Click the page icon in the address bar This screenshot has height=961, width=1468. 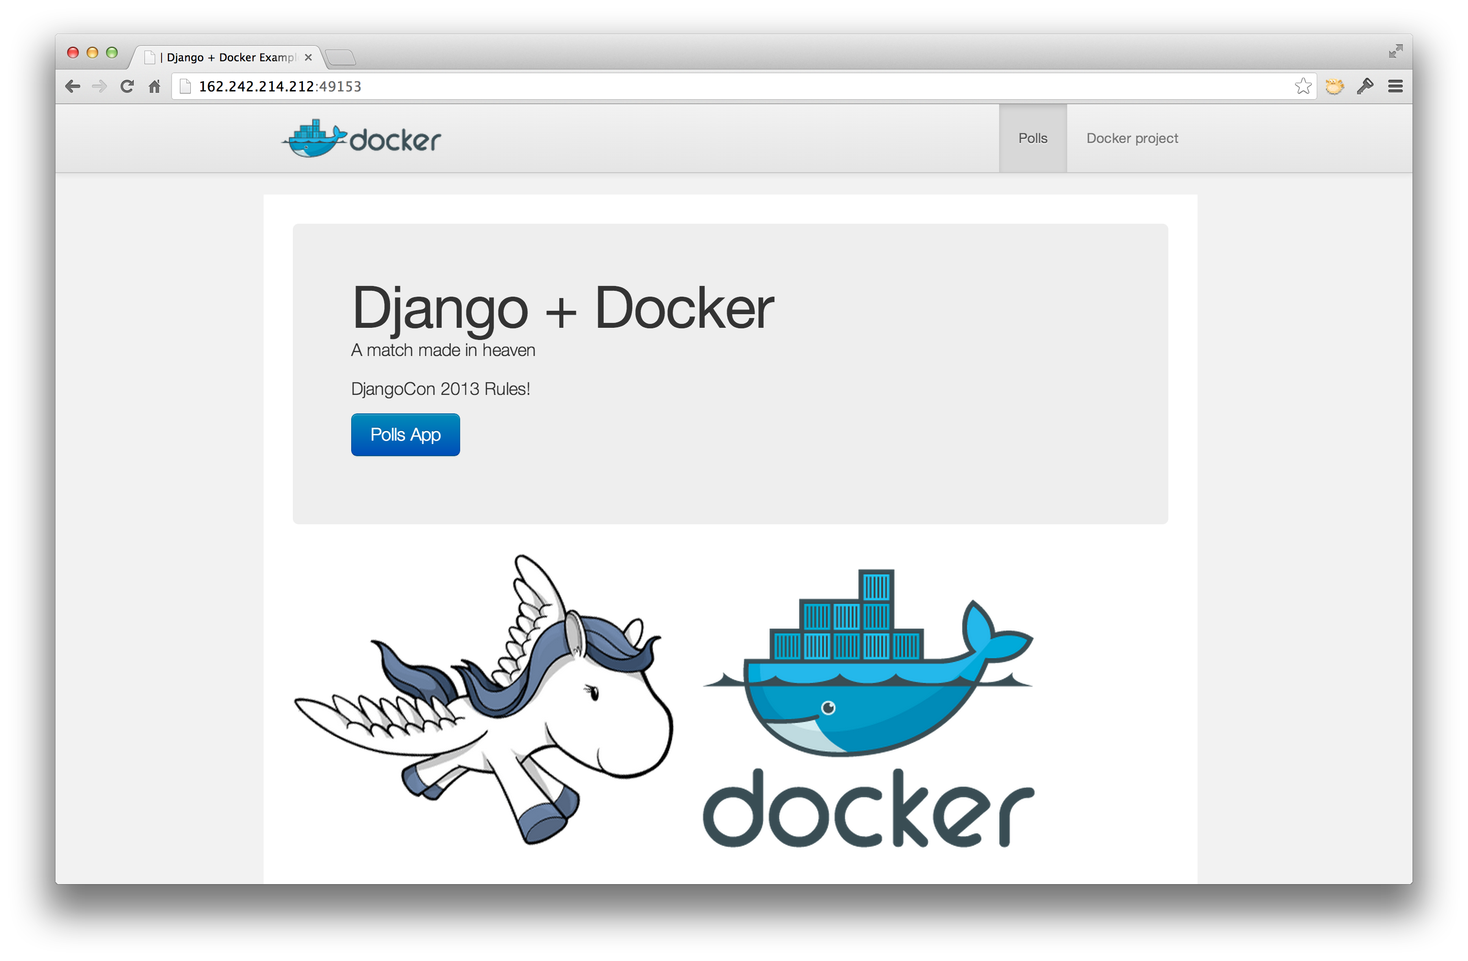tap(185, 87)
